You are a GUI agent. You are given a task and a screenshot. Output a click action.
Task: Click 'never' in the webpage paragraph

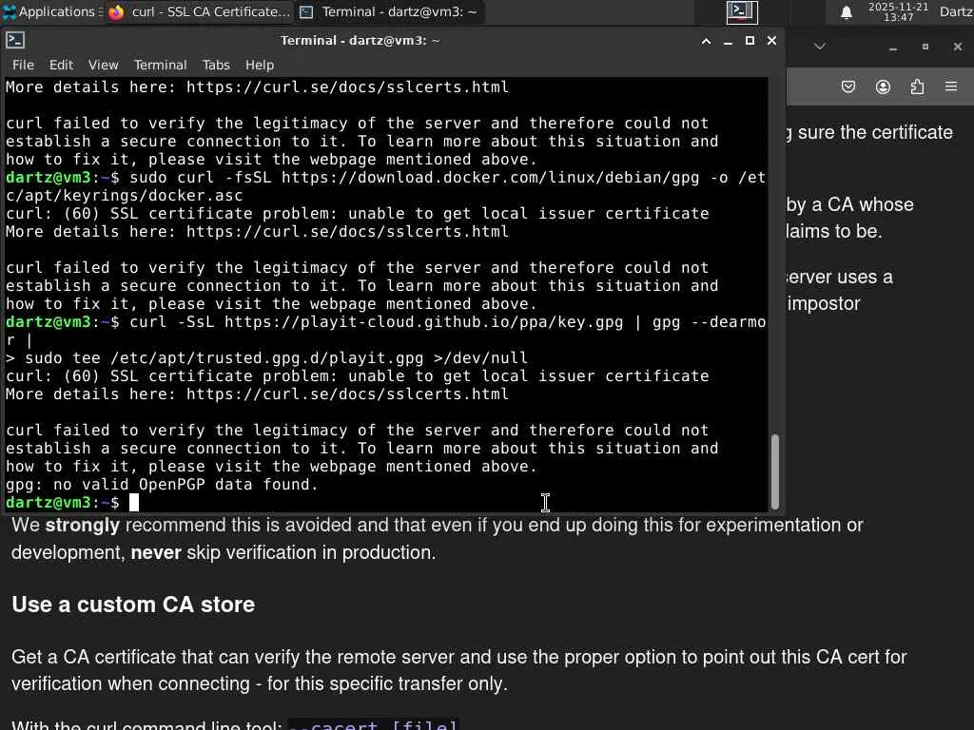point(156,552)
